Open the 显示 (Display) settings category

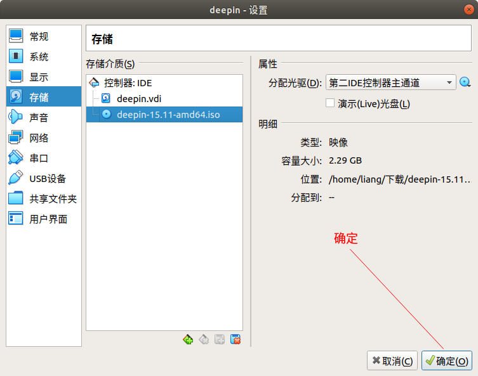click(44, 77)
